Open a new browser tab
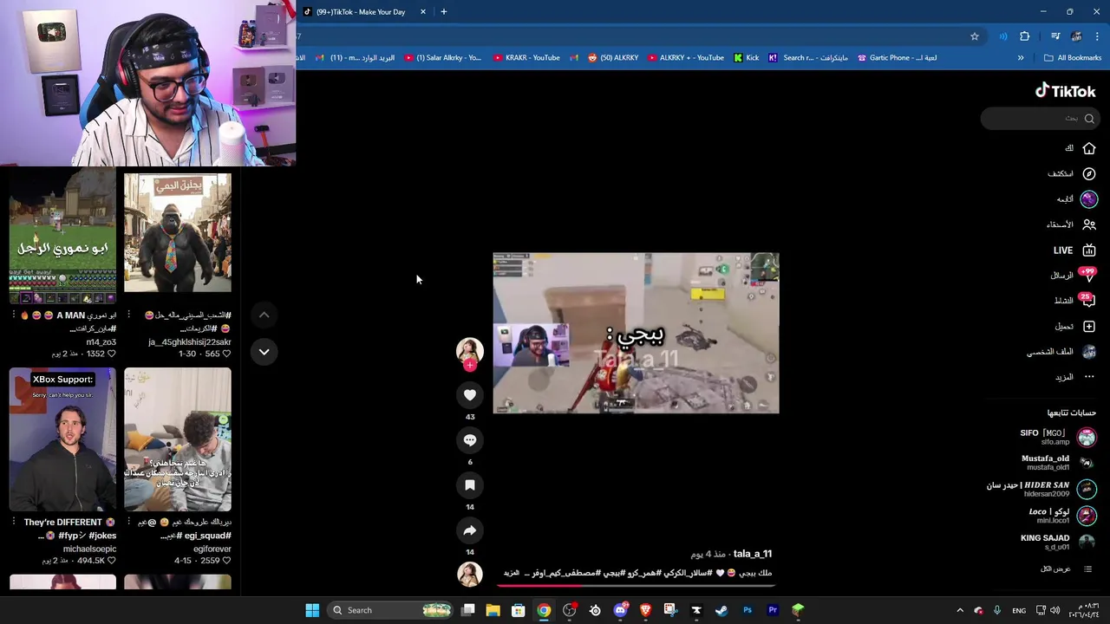 point(443,11)
